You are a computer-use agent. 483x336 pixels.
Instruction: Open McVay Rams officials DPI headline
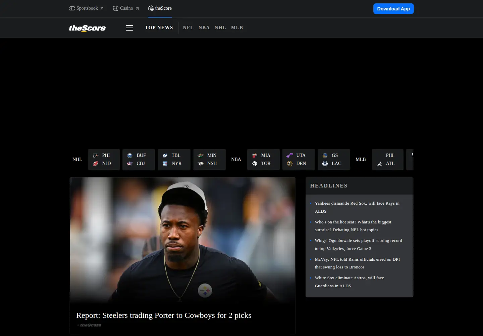pos(357,263)
